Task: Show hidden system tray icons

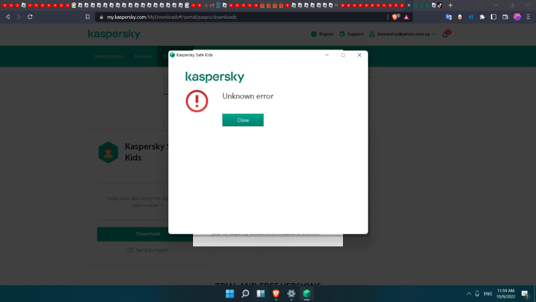Action: click(x=468, y=293)
